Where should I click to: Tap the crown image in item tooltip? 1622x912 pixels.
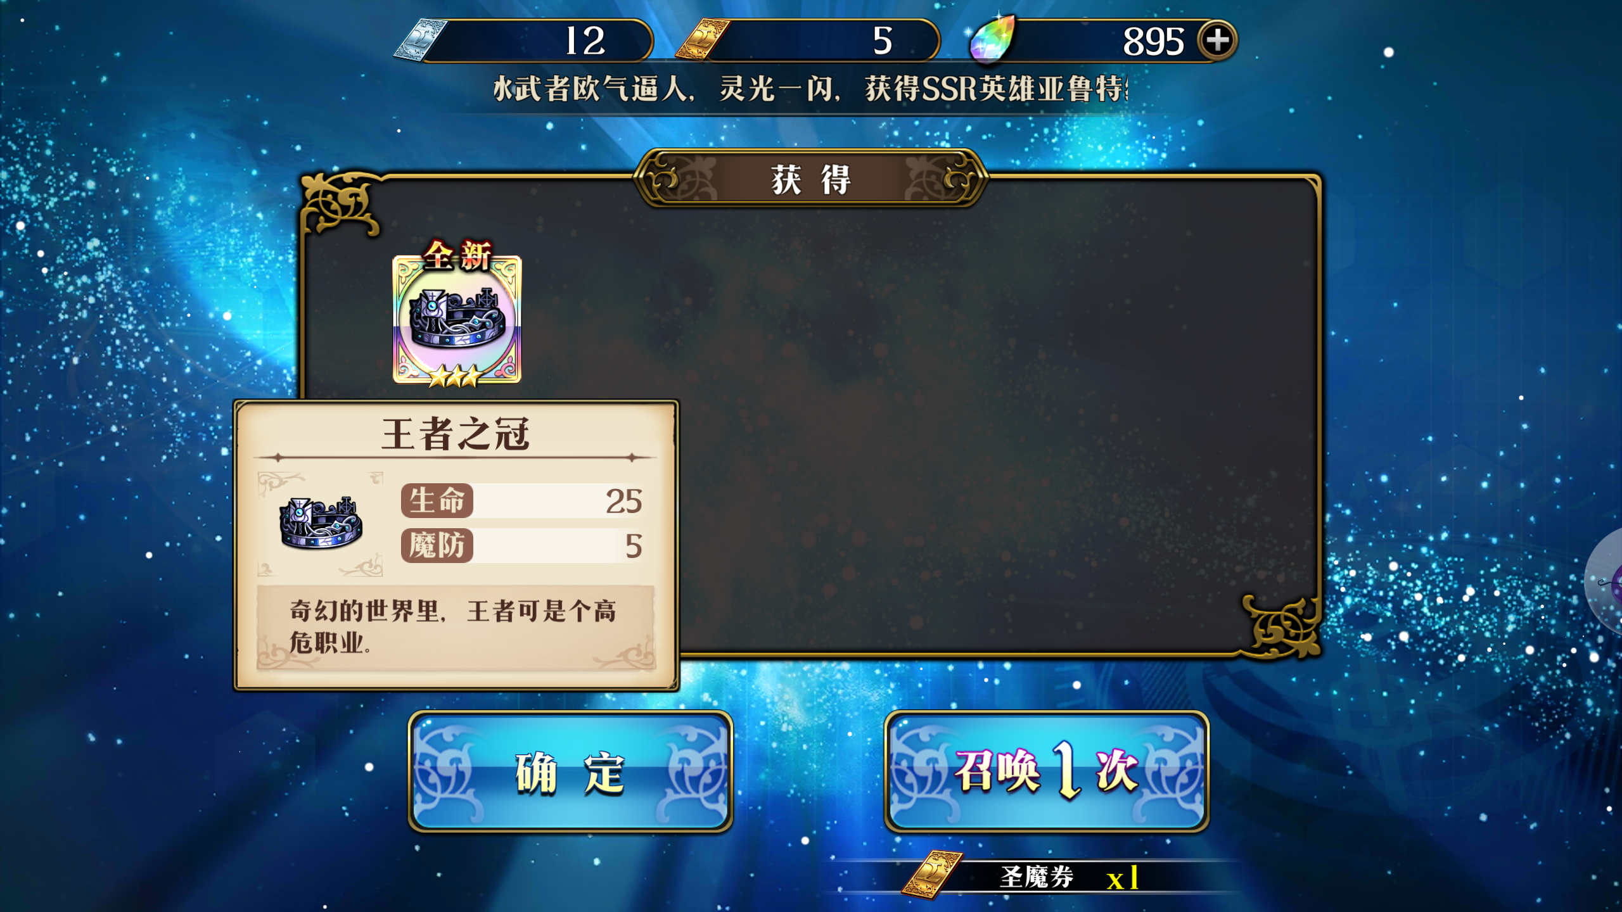pos(321,523)
